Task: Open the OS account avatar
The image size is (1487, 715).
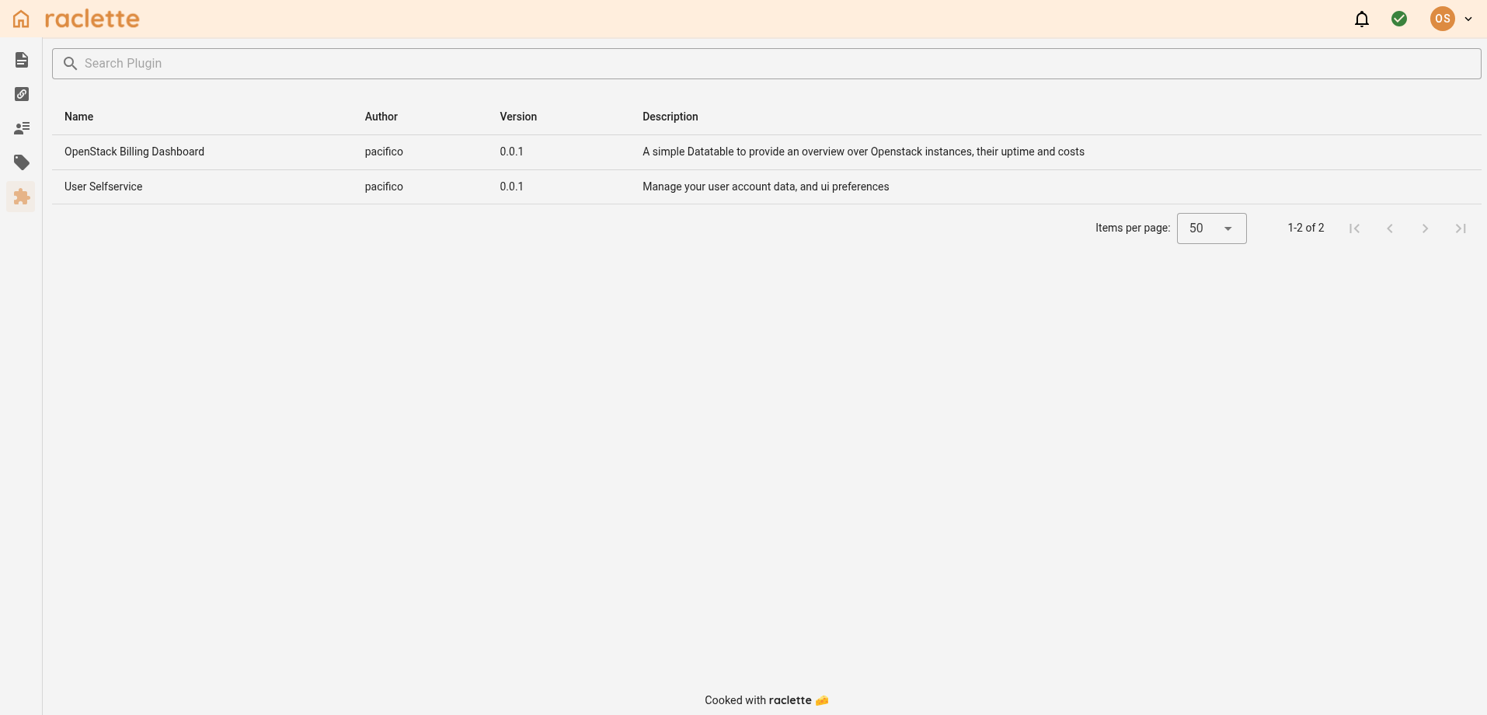Action: [x=1443, y=18]
